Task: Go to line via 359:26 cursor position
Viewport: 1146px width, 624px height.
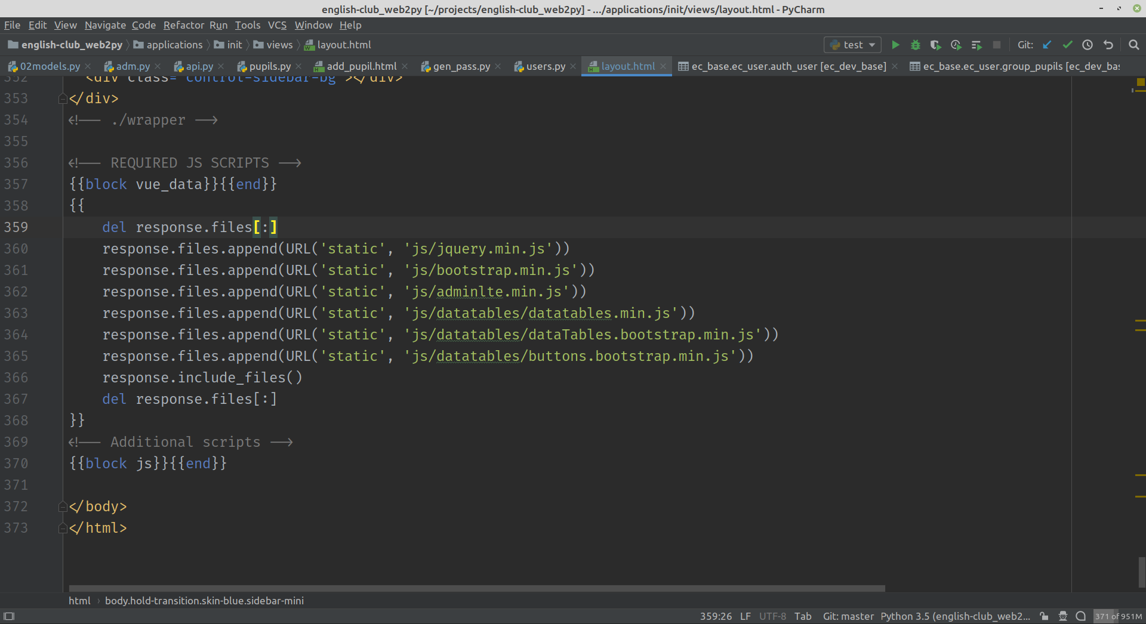Action: 716,616
